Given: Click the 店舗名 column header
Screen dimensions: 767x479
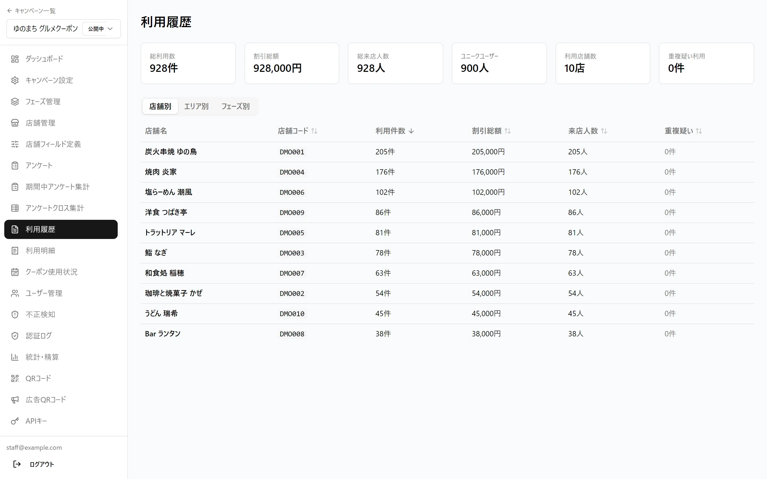Looking at the screenshot, I should point(156,131).
